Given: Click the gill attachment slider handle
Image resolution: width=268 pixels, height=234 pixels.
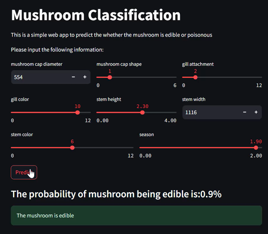Looking at the screenshot, I should point(195,77).
